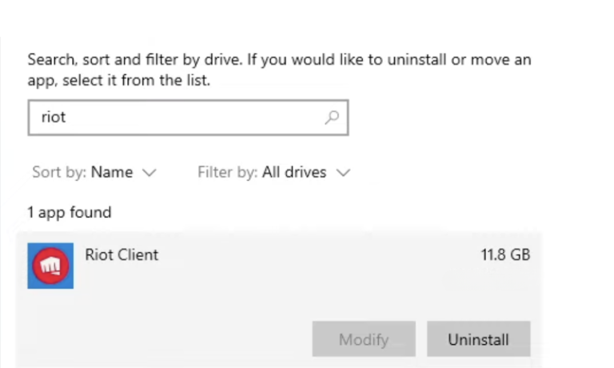Click the '1 app found' result count
Screen dimensions: 614x368
click(x=70, y=213)
